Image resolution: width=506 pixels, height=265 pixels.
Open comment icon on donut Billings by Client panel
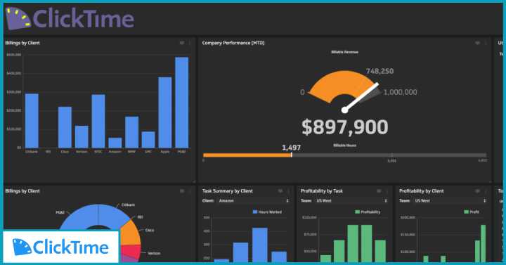182,191
